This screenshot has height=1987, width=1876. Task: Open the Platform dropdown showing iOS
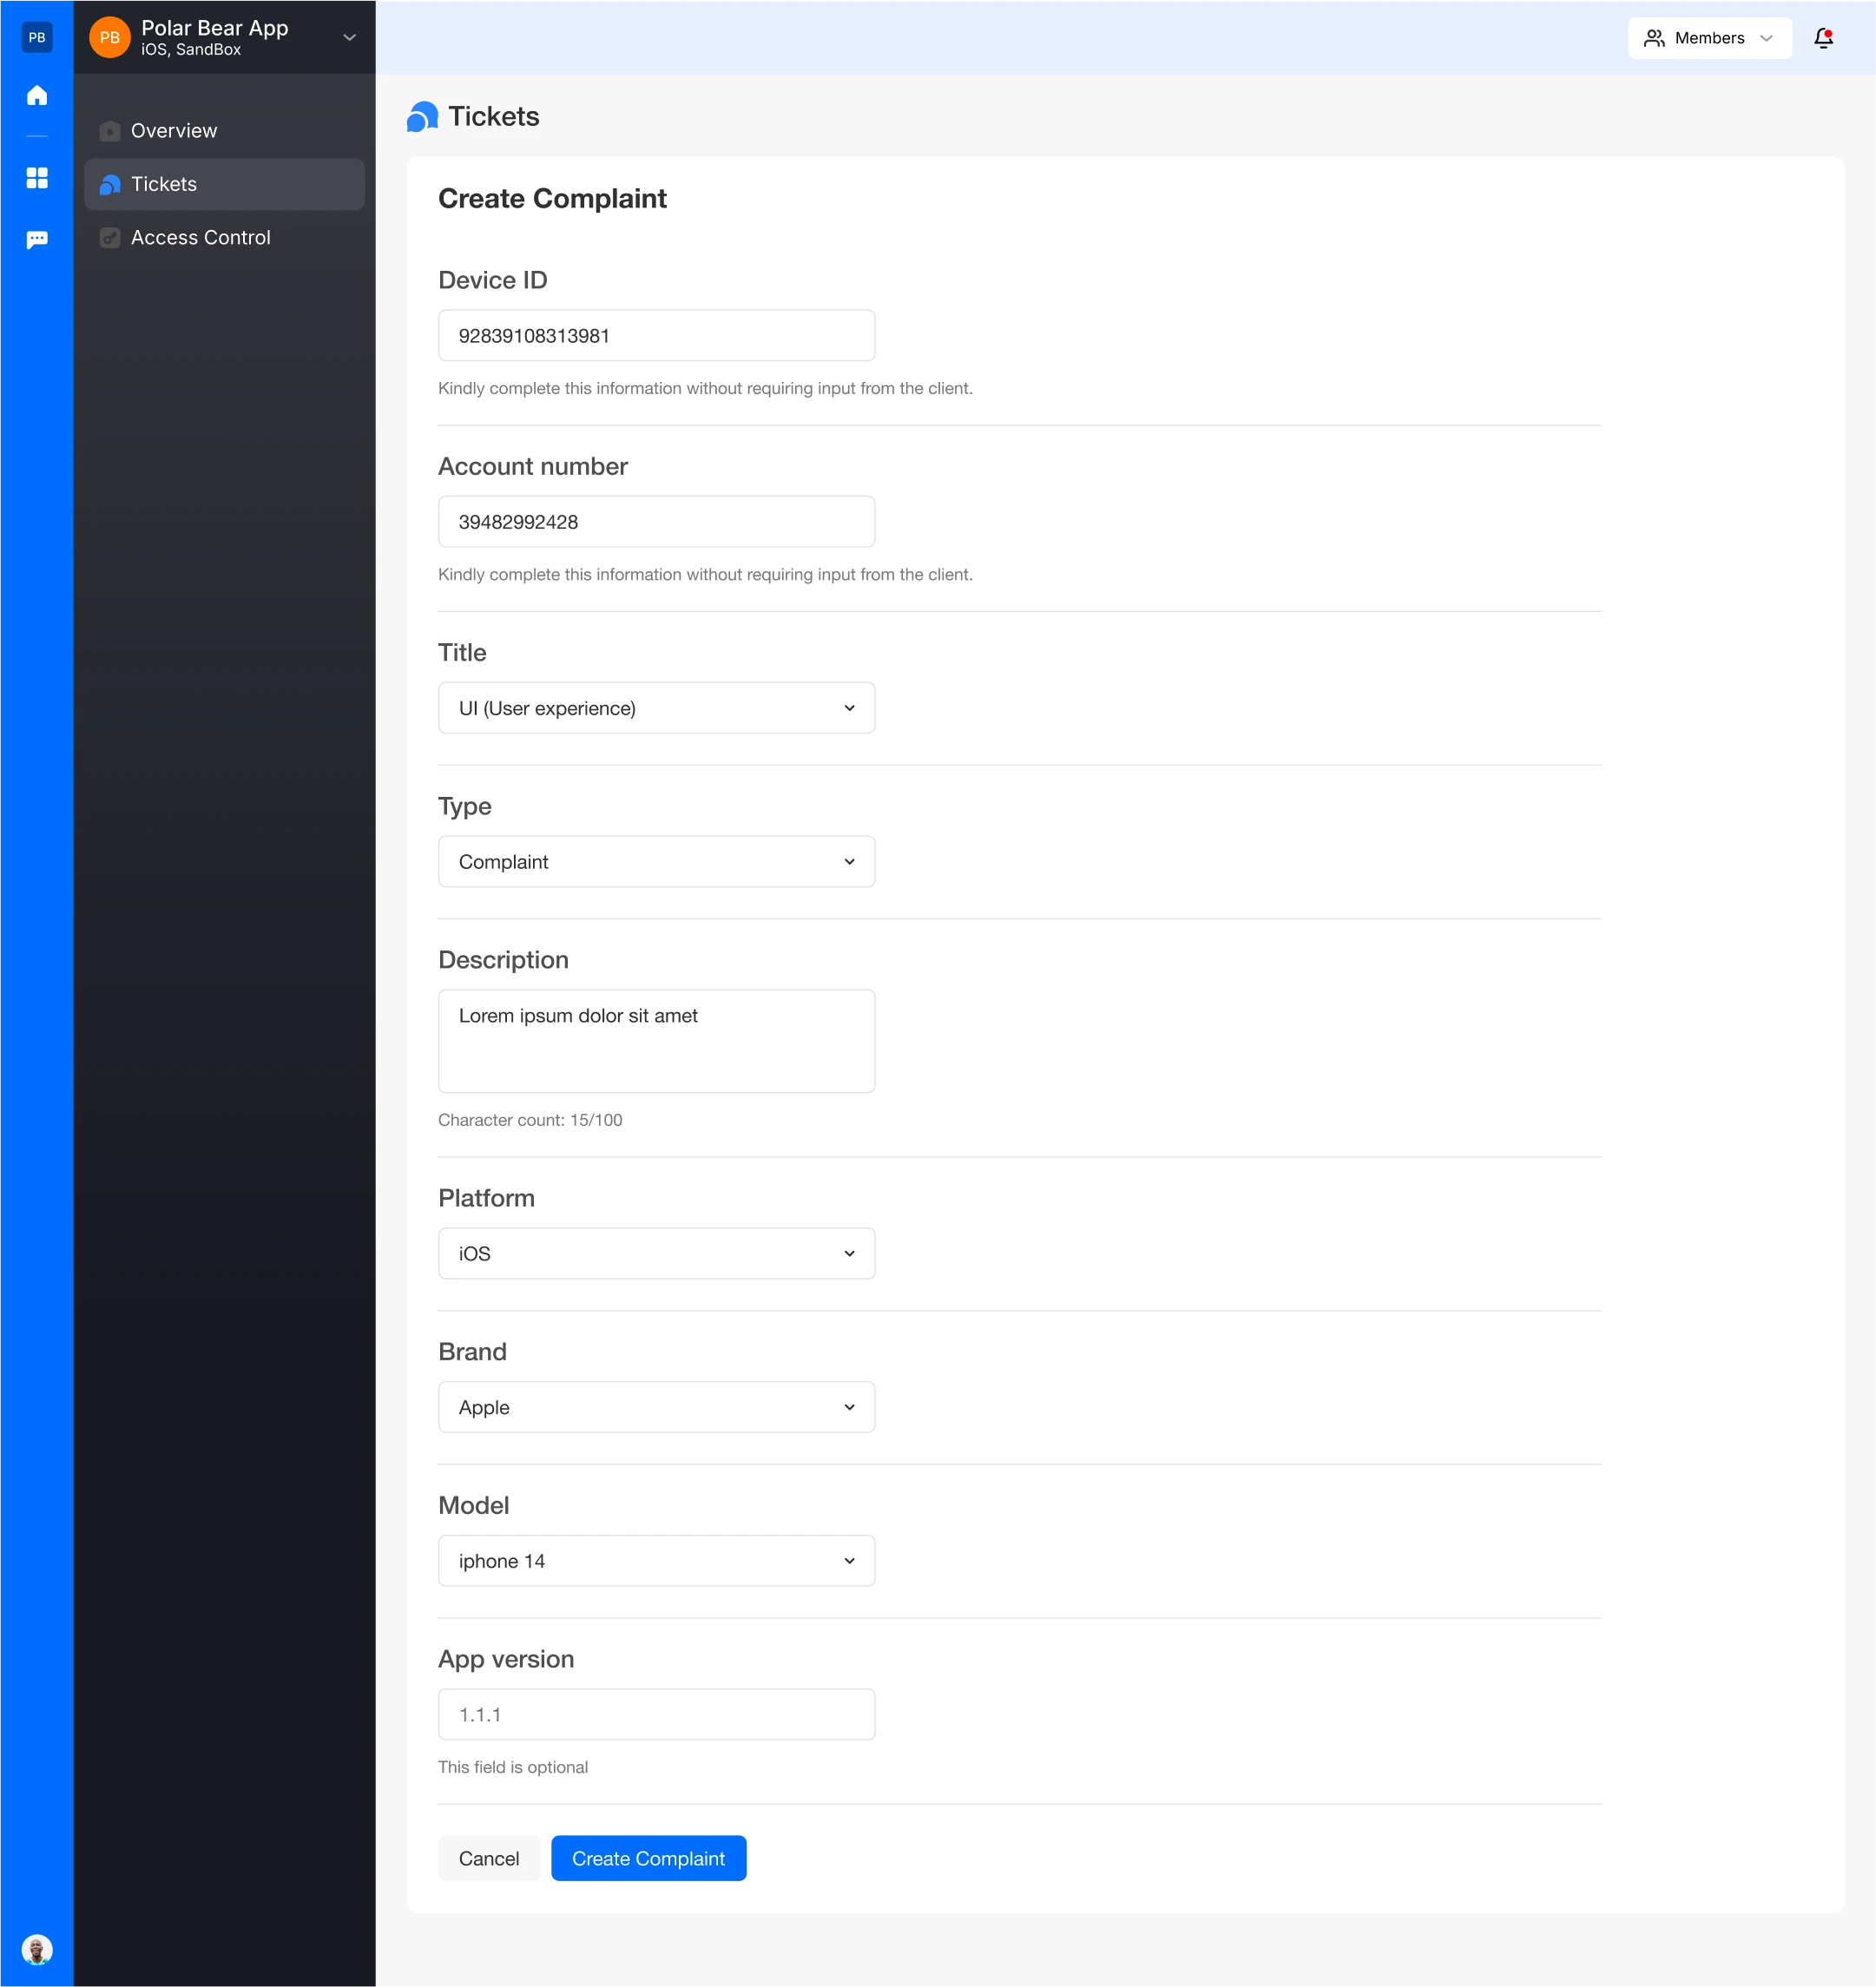tap(656, 1253)
